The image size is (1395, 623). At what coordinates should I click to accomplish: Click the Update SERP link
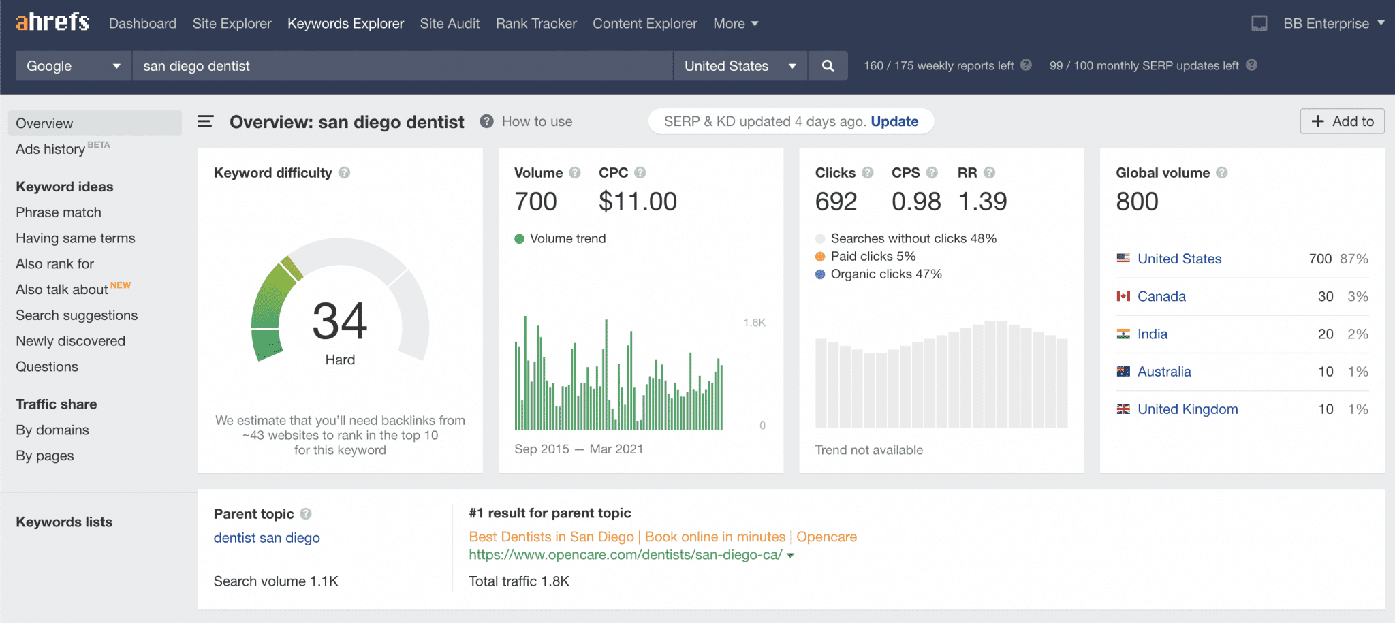point(894,122)
